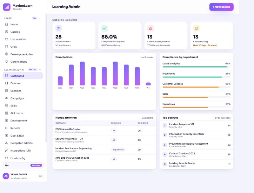Screen dimensions: 254x193
Task: Click the Anaya Kapoor user name
Action: (19, 174)
